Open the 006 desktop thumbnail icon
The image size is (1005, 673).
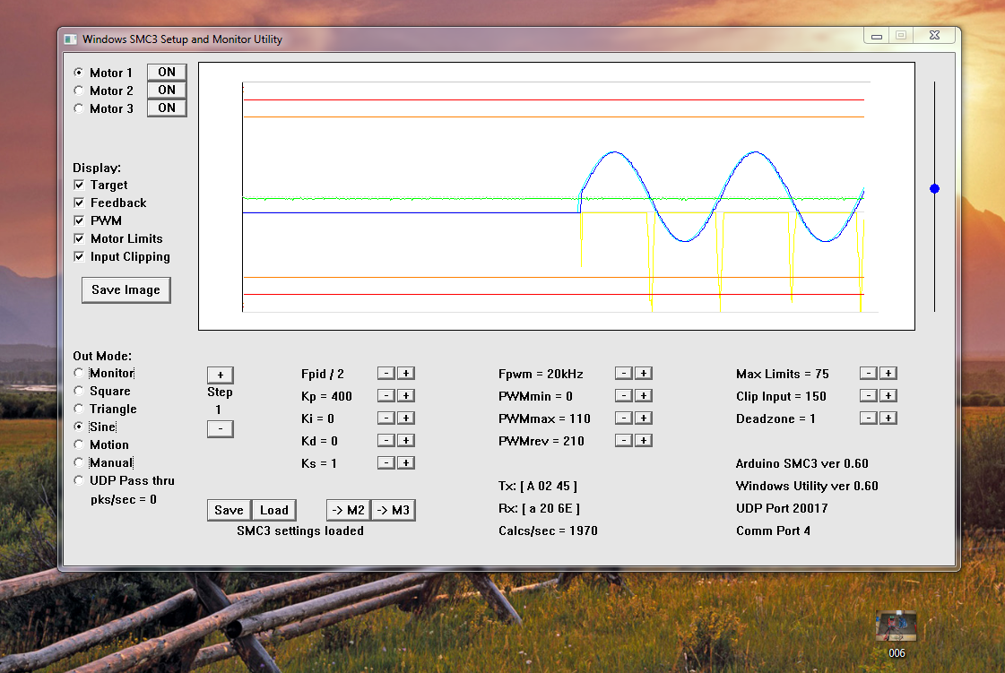897,627
